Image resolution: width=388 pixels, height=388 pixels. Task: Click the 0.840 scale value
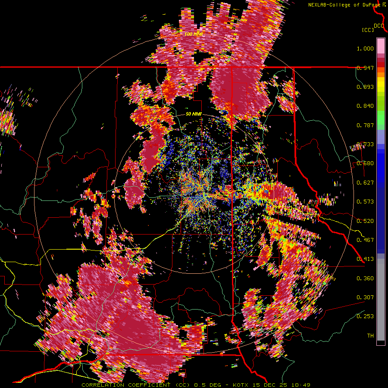click(x=365, y=106)
